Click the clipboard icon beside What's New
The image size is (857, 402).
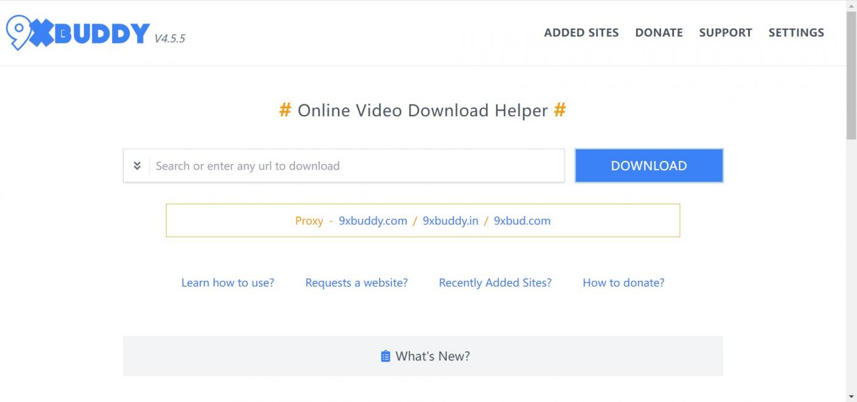[386, 356]
